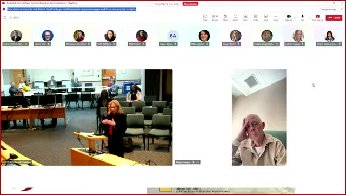
Task: Change the meeting View layout
Action: [245, 18]
